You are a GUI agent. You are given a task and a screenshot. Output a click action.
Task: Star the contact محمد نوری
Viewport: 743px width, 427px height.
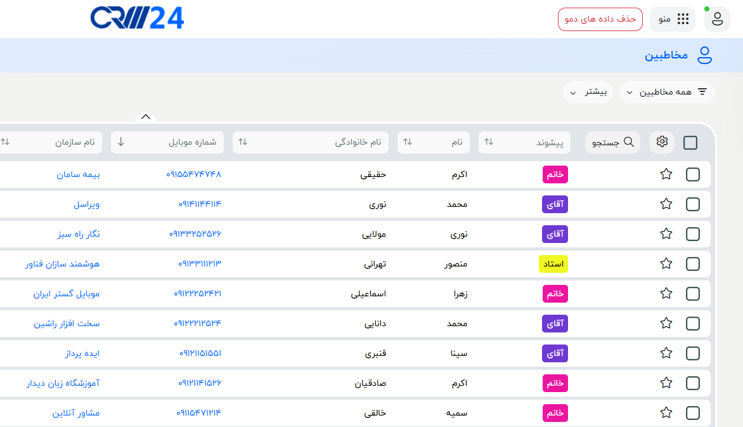click(x=666, y=204)
